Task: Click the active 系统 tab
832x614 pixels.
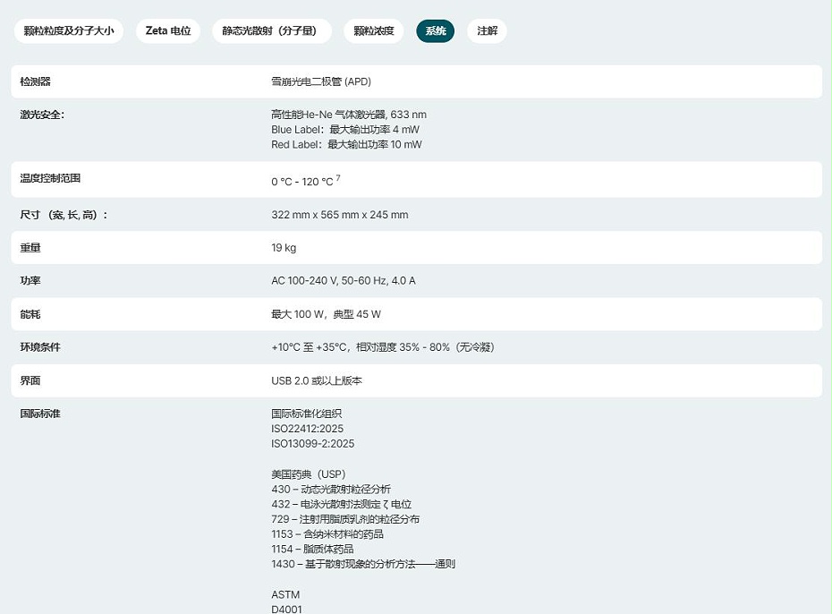Action: (x=436, y=31)
